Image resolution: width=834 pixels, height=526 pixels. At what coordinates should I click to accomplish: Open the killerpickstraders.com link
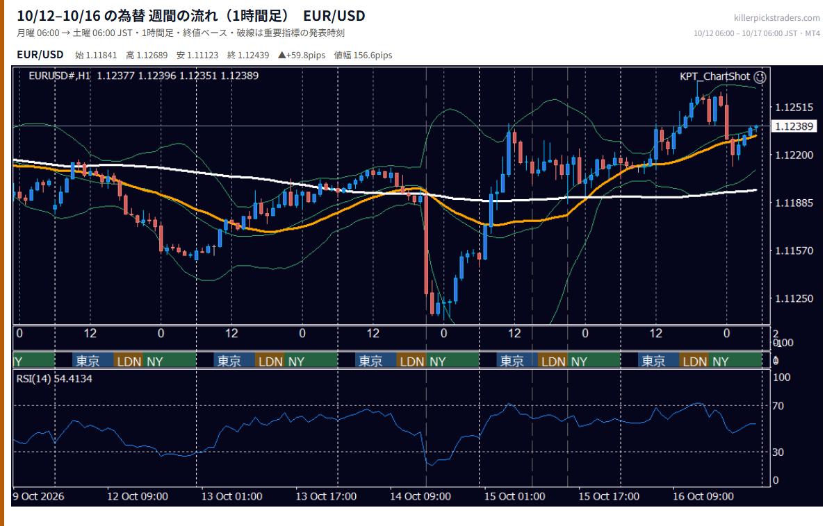click(x=777, y=18)
